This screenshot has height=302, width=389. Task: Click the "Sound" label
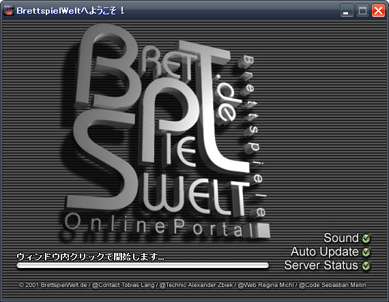(341, 238)
